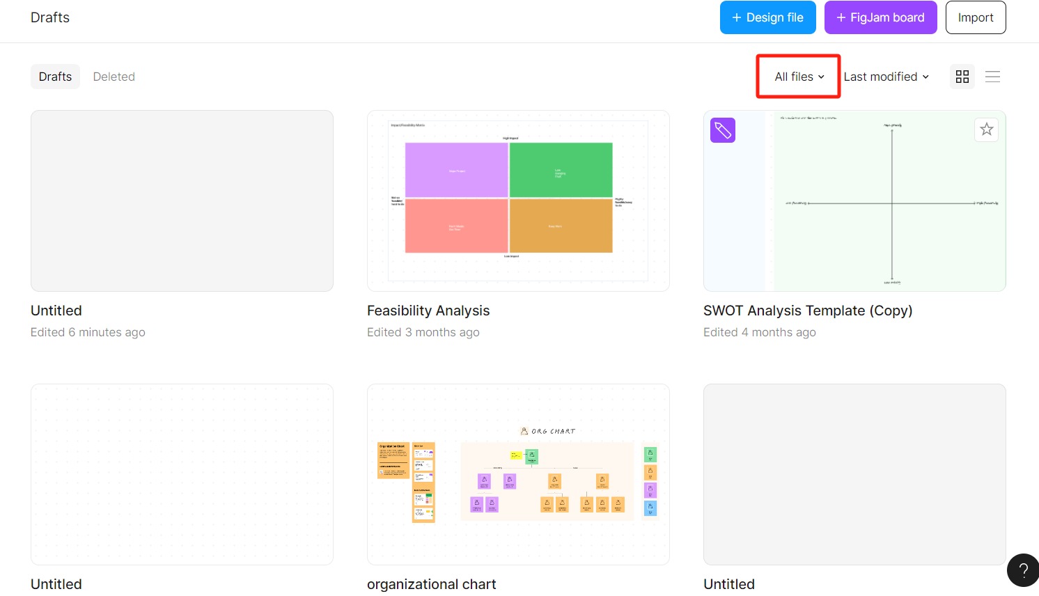Create a new FigJam board

tap(880, 17)
